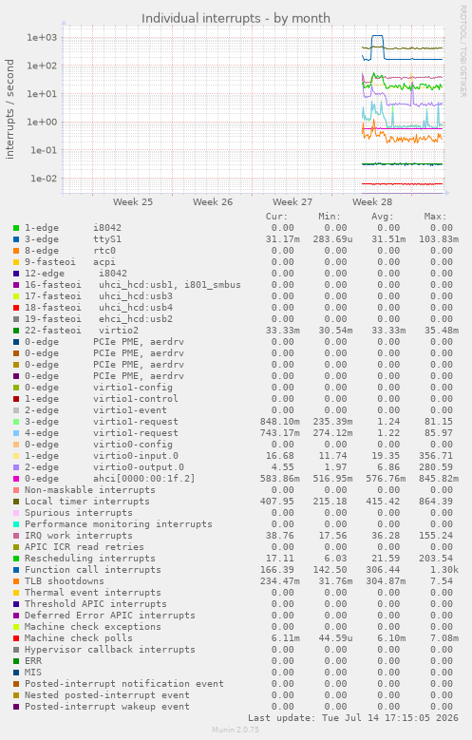
Task: Click the purple swatch beside virtio0-output.0
Action: pyautogui.click(x=16, y=467)
